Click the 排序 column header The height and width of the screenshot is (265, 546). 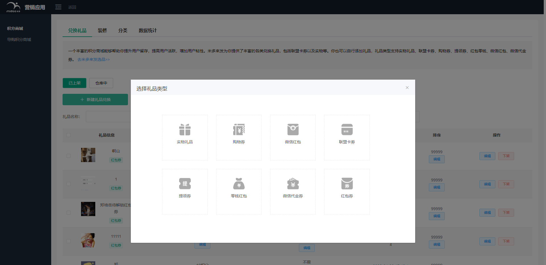tap(437, 135)
